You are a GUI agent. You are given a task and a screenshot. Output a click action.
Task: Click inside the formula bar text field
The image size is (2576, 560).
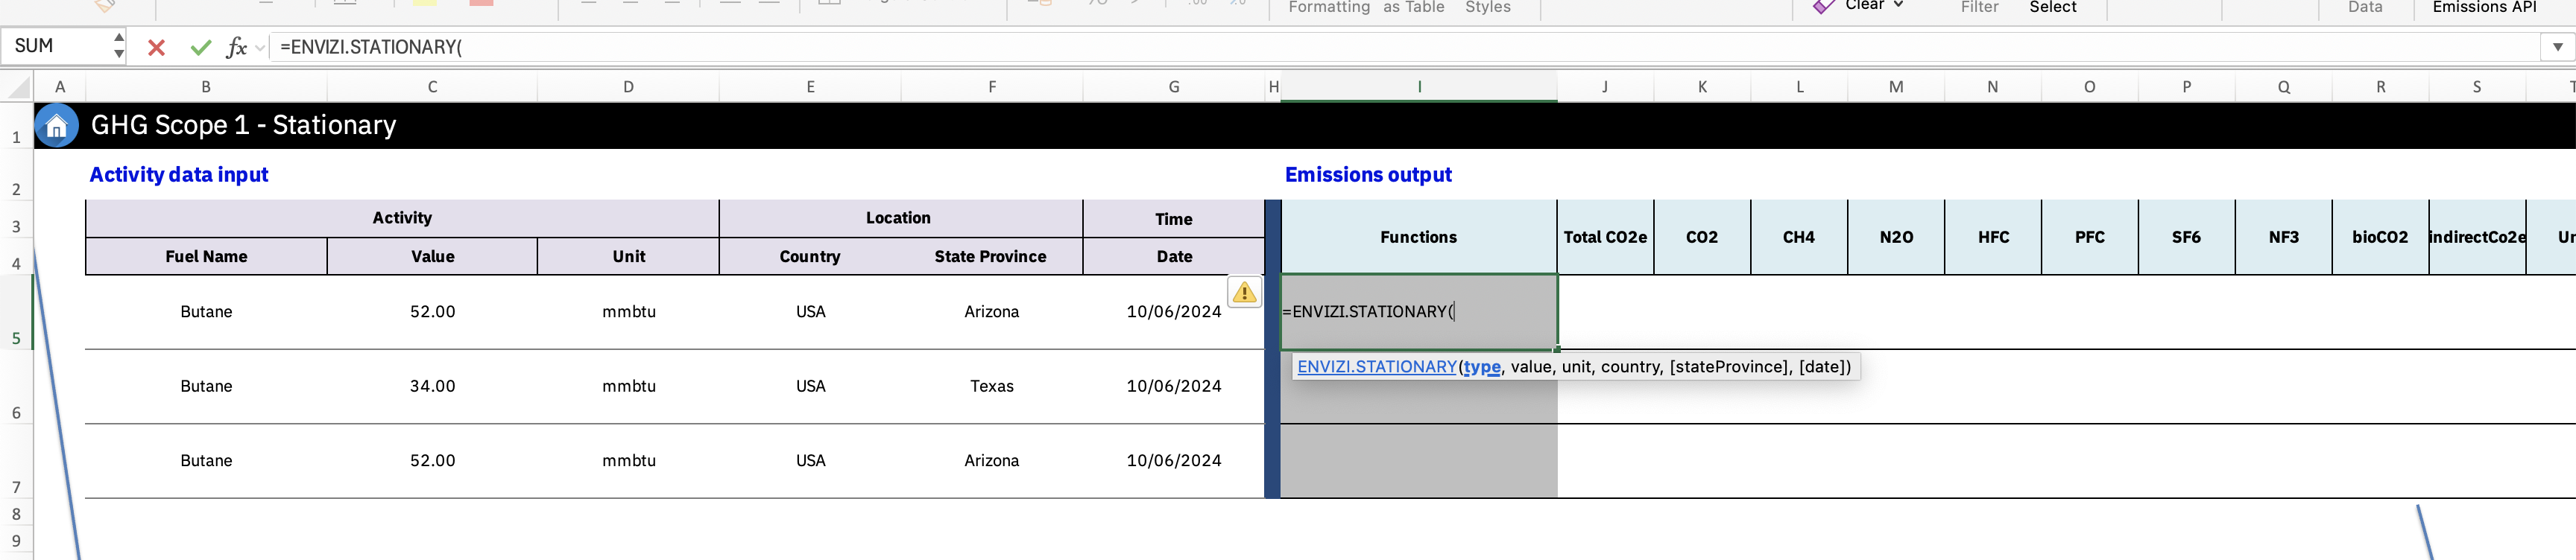(1400, 47)
